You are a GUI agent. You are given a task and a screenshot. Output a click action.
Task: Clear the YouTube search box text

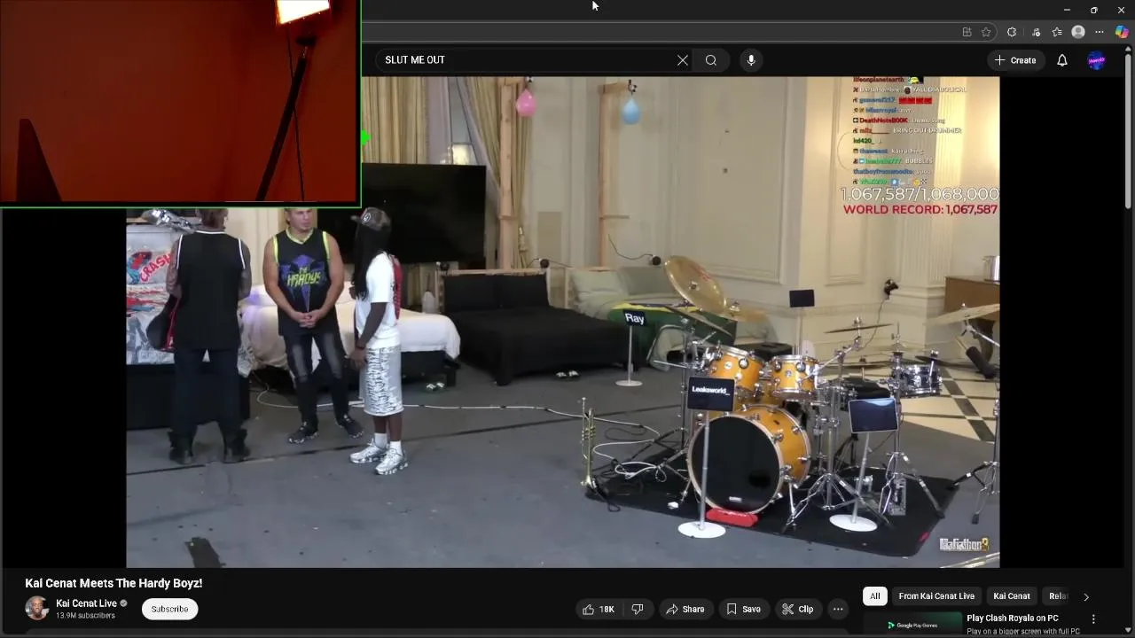point(682,60)
